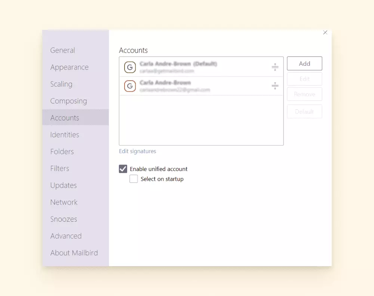This screenshot has height=296, width=374.
Task: Show the Folders settings
Action: [62, 152]
